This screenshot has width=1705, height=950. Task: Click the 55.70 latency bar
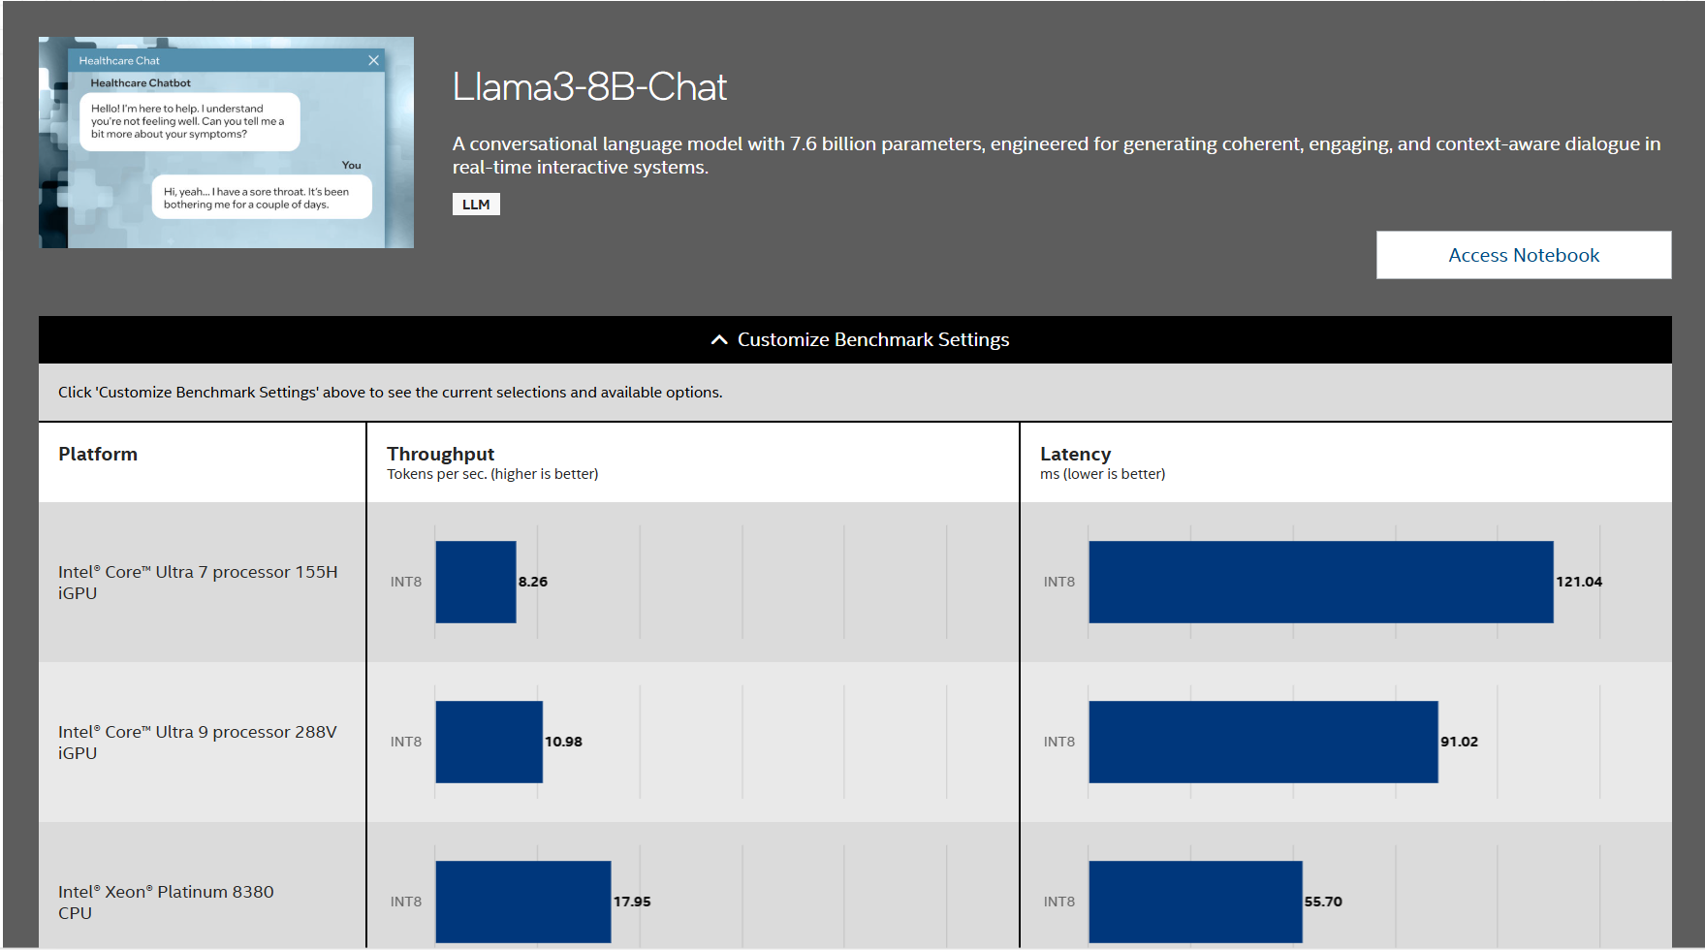click(1196, 902)
